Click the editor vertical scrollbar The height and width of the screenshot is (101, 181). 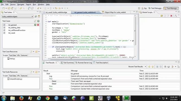tap(135, 31)
